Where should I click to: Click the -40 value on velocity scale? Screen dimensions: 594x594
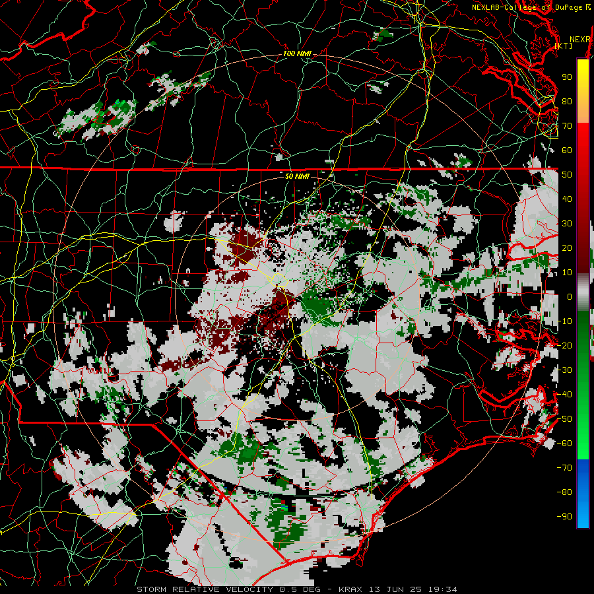click(564, 395)
